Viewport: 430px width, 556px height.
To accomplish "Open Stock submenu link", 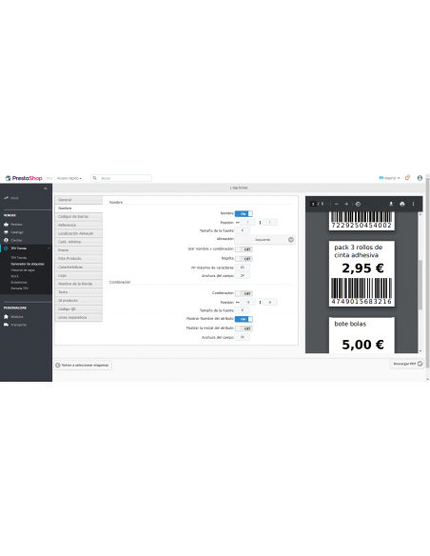I will [x=14, y=276].
